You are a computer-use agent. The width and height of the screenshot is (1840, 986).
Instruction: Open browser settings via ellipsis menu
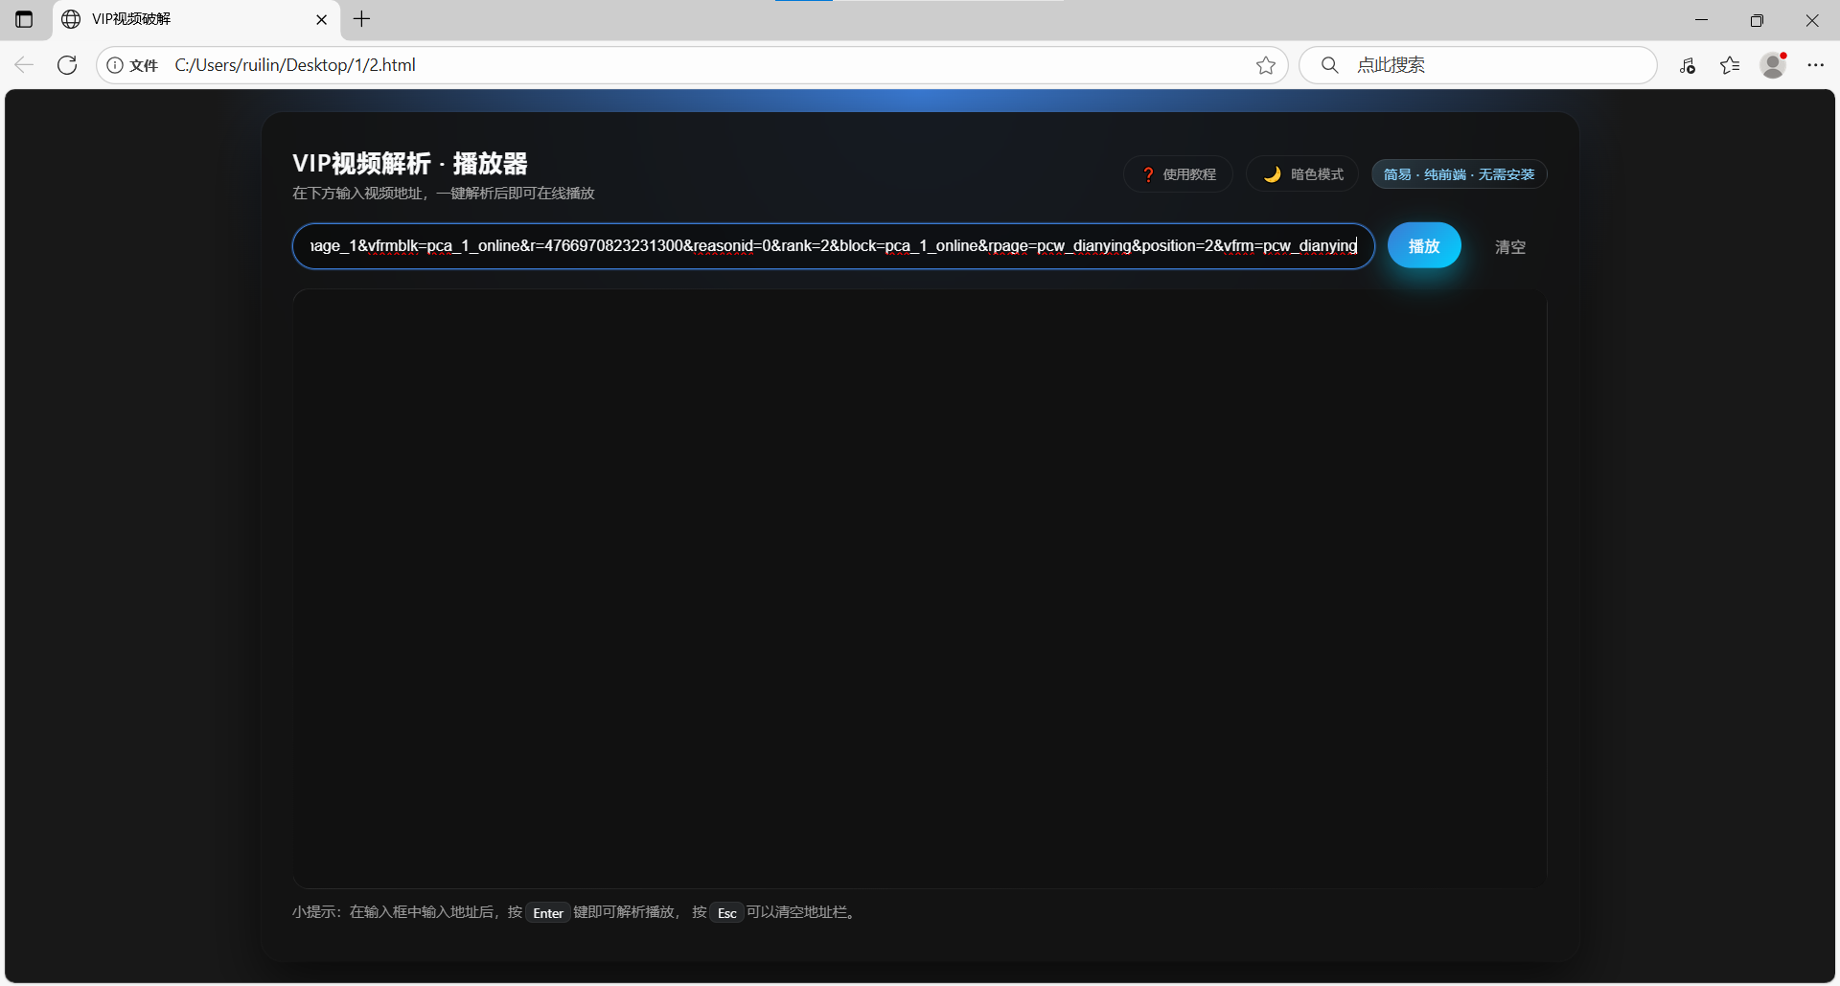(x=1816, y=65)
